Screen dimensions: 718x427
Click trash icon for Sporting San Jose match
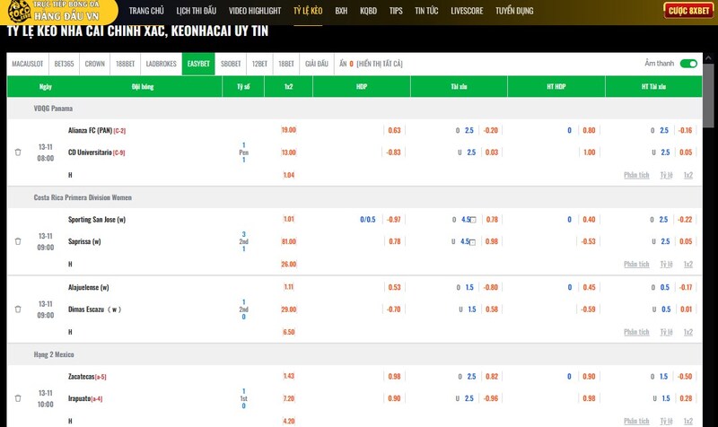pos(18,241)
